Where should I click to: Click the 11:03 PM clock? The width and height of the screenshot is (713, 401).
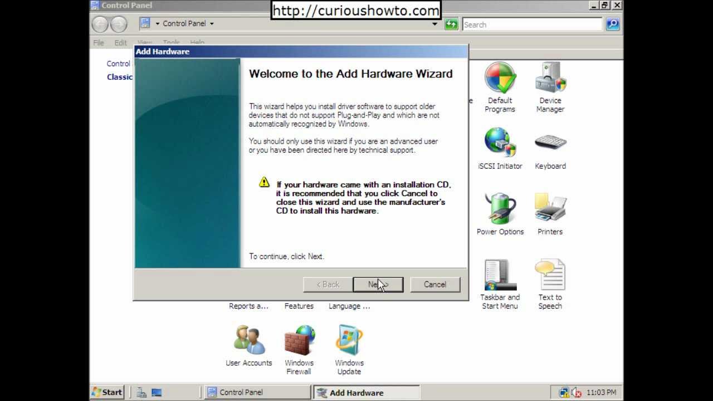(x=601, y=393)
